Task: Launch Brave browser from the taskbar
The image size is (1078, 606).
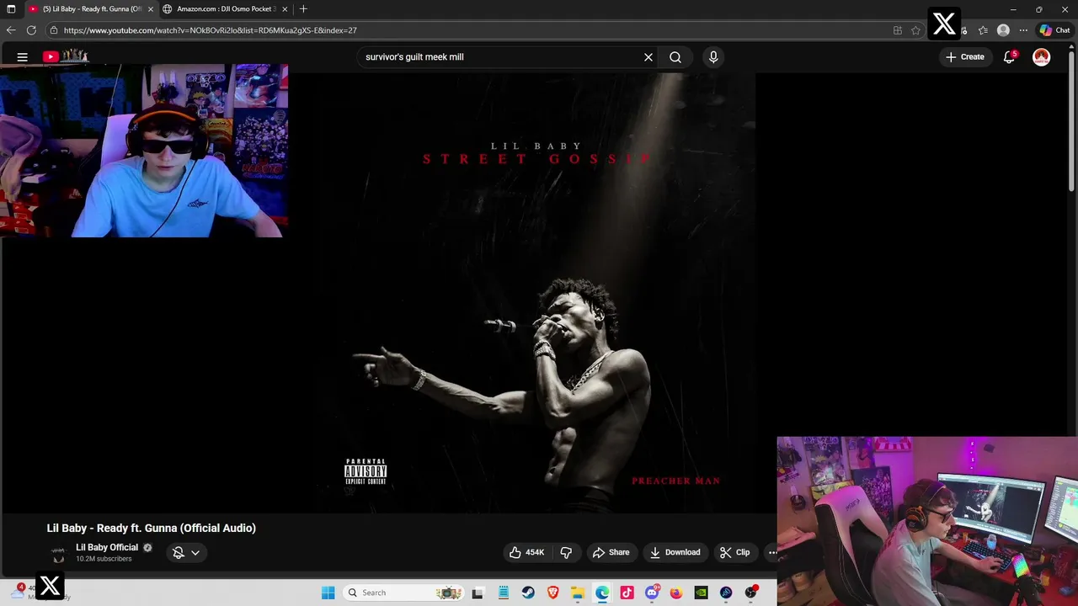Action: (553, 593)
